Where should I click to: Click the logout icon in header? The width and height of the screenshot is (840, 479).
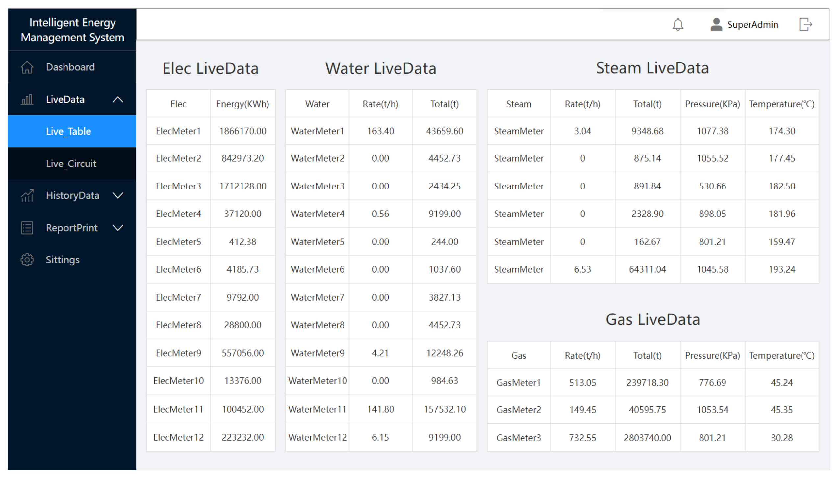[805, 24]
